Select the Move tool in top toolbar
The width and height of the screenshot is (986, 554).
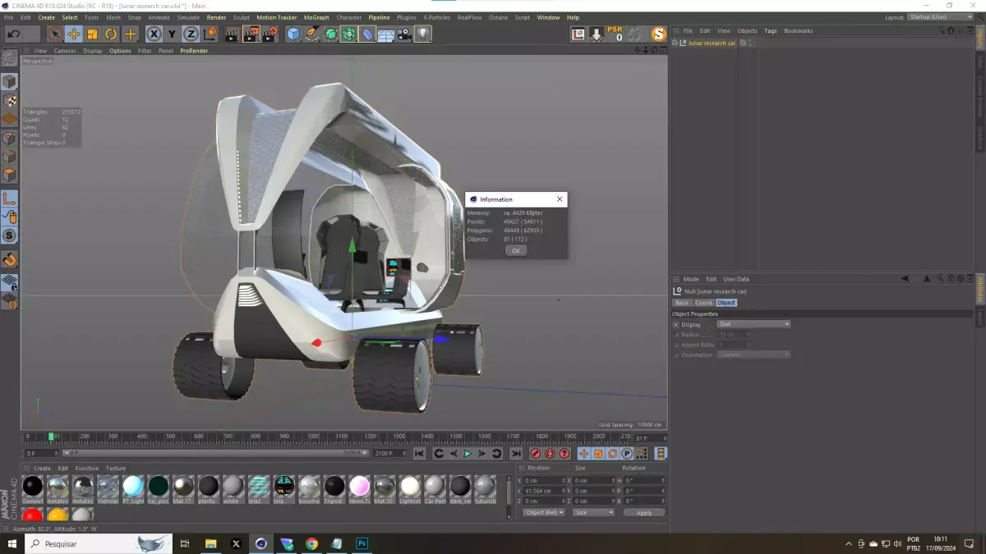73,34
